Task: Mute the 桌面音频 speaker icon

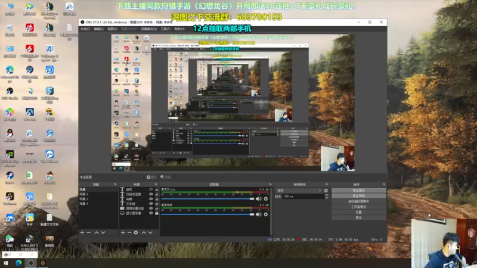Action: pyautogui.click(x=259, y=214)
